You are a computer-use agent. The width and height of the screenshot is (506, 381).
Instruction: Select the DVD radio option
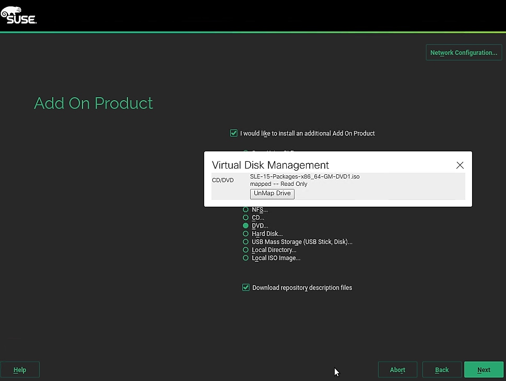[x=245, y=226]
